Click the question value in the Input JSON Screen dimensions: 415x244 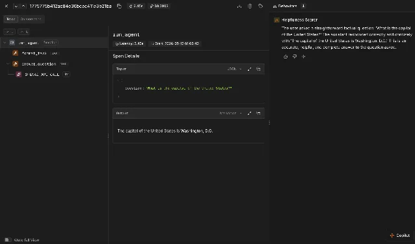[189, 88]
